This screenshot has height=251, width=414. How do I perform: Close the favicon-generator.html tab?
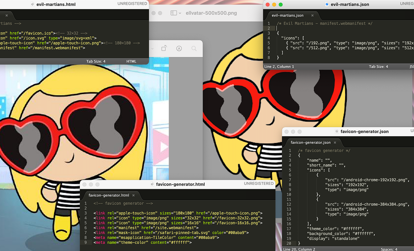(133, 195)
